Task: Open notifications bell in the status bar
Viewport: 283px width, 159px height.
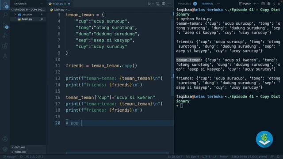Action: (278, 157)
